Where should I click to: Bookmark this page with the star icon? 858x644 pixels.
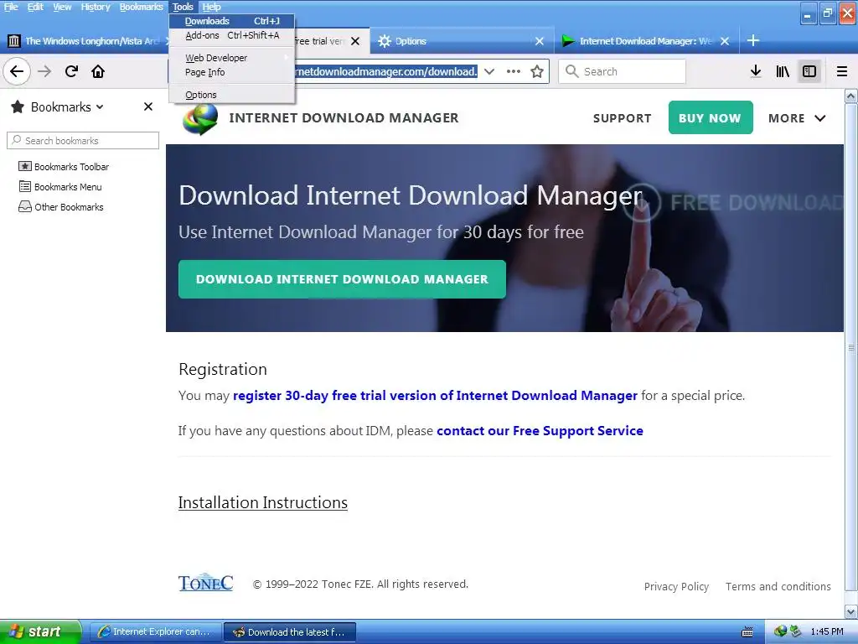click(537, 71)
